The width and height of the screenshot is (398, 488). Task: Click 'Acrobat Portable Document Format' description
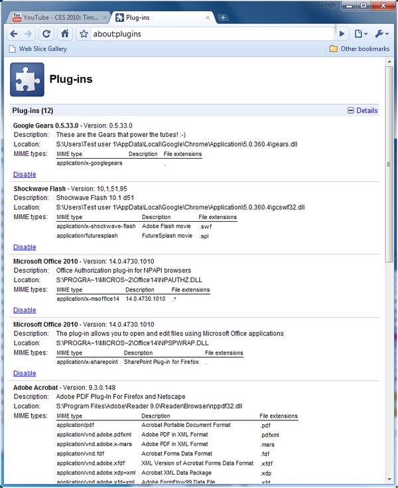186,425
